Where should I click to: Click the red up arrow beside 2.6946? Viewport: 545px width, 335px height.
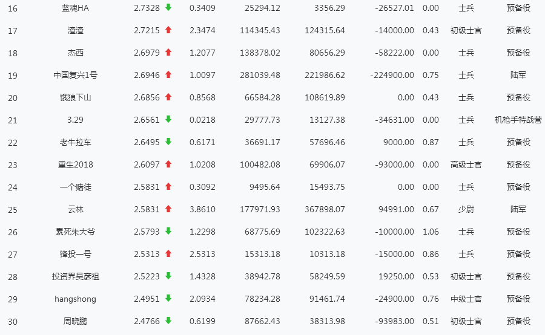(168, 74)
